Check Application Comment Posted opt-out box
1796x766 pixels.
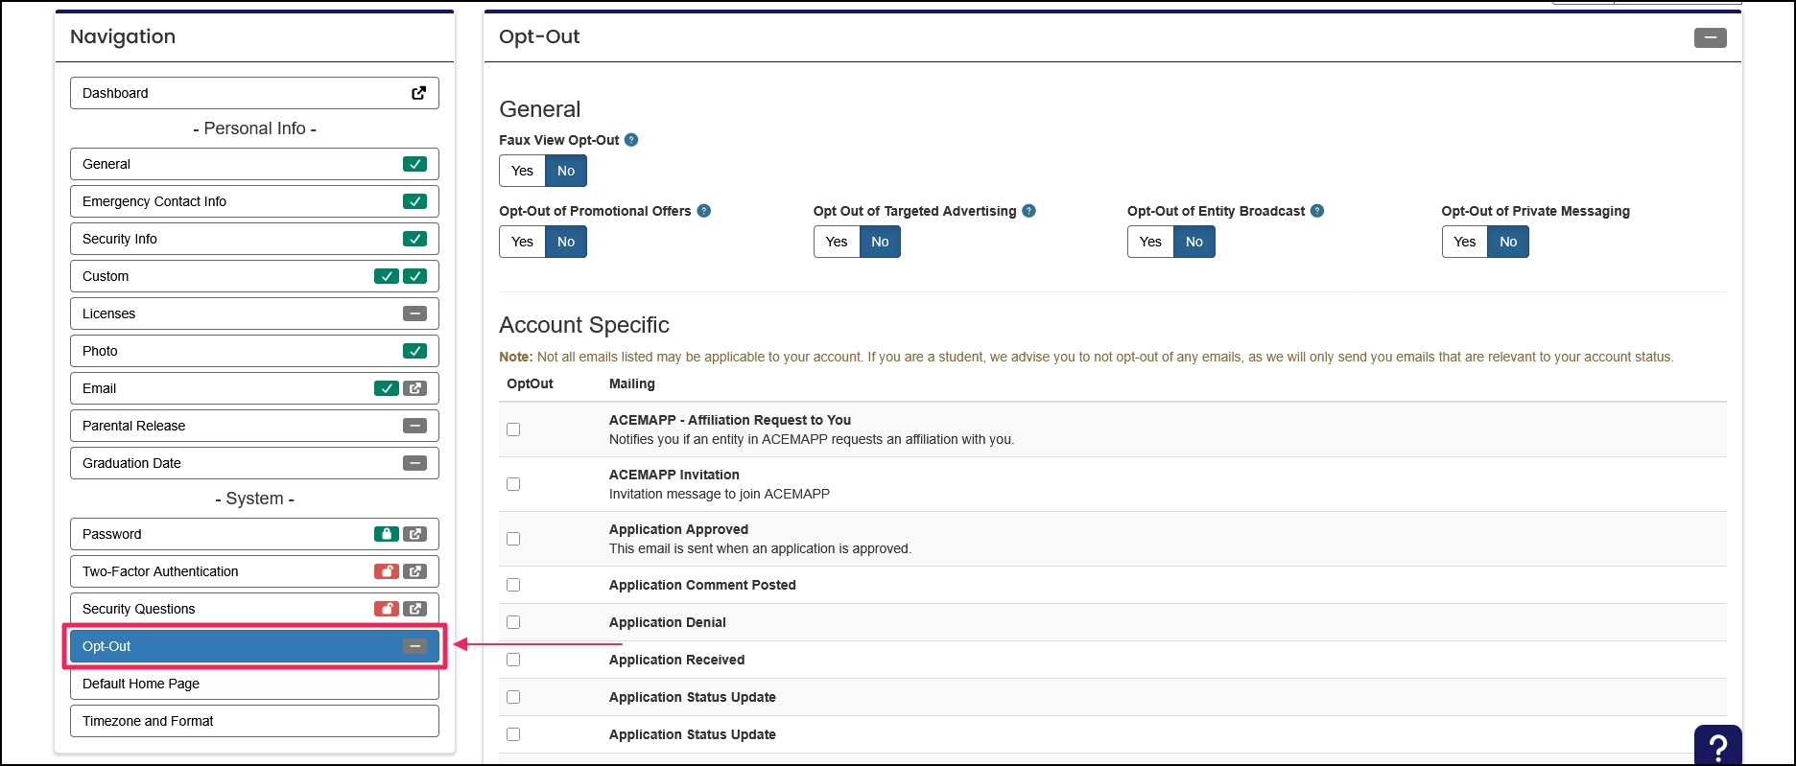(513, 585)
